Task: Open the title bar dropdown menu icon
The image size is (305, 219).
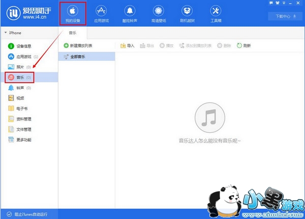Action: point(284,3)
